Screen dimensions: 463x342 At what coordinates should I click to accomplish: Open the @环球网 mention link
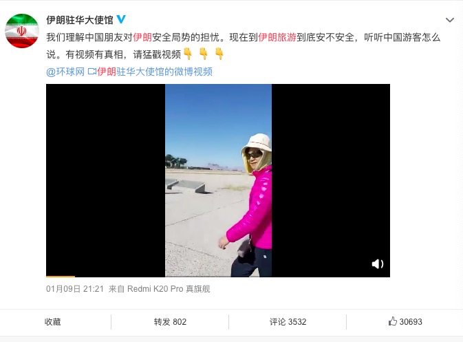[65, 72]
